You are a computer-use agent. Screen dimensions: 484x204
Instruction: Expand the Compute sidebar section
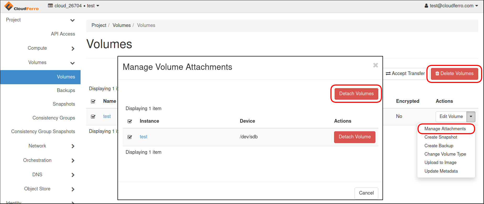point(73,48)
